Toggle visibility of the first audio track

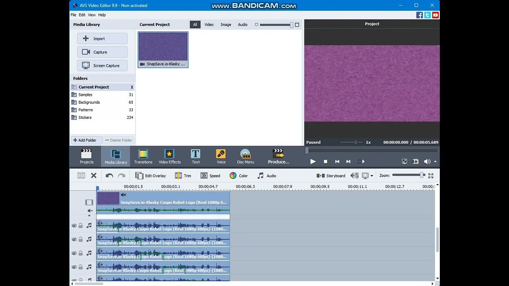click(x=74, y=226)
